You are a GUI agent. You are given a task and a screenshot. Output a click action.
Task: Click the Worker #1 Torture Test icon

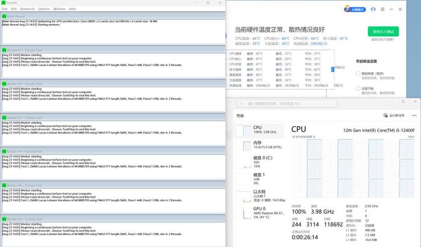4,50
